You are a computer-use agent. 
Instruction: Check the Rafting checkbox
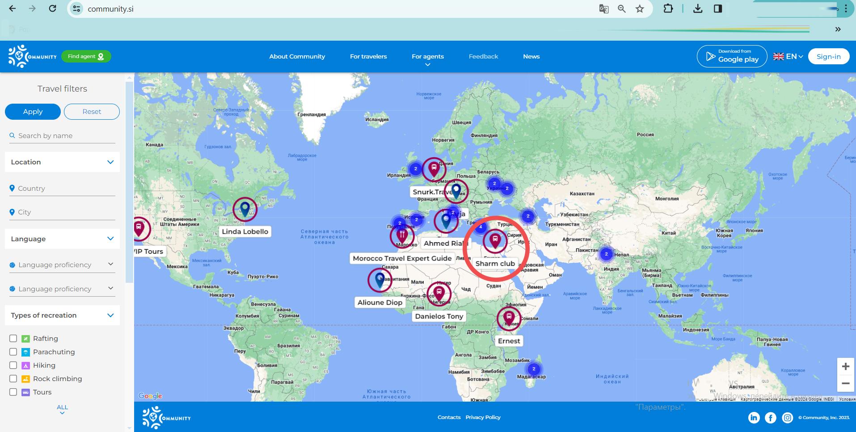(x=13, y=338)
